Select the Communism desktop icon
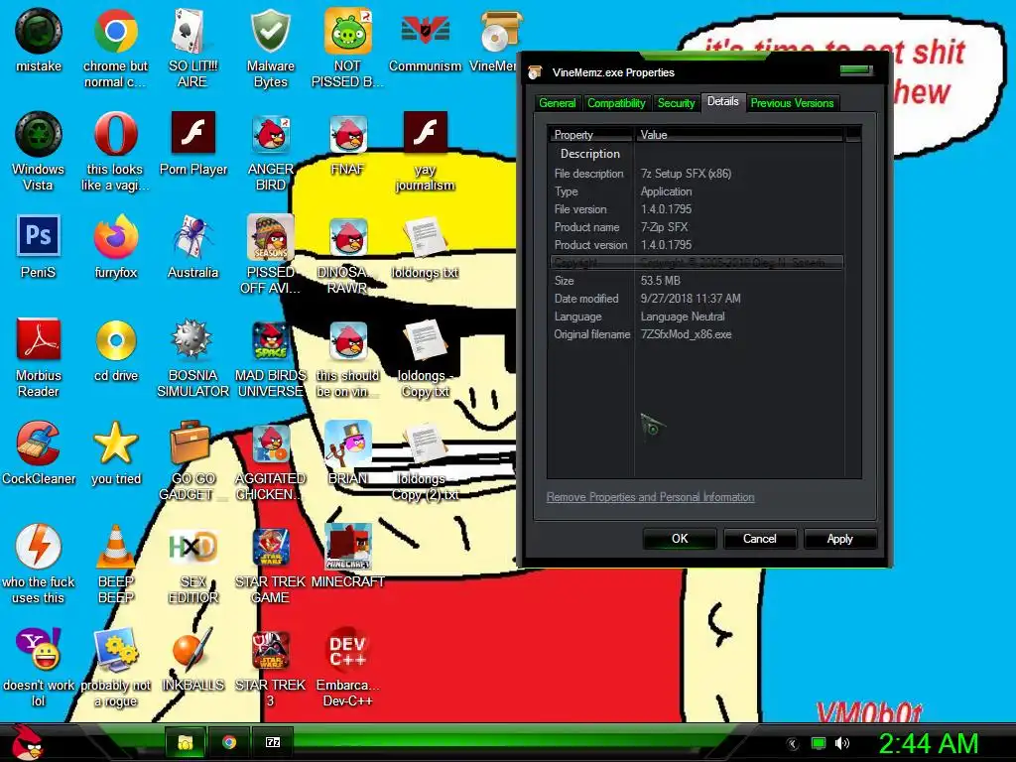Viewport: 1016px width, 762px height. pos(425,42)
